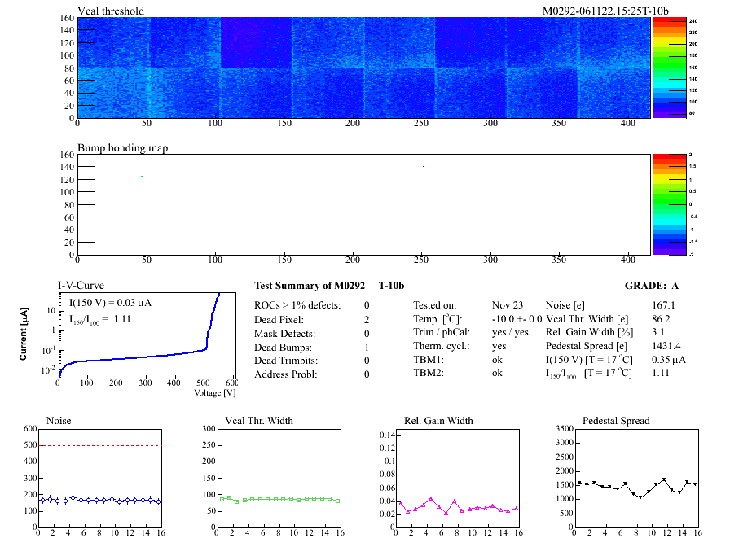Click the 'Vcal Thr. Width' chart title

click(x=257, y=421)
